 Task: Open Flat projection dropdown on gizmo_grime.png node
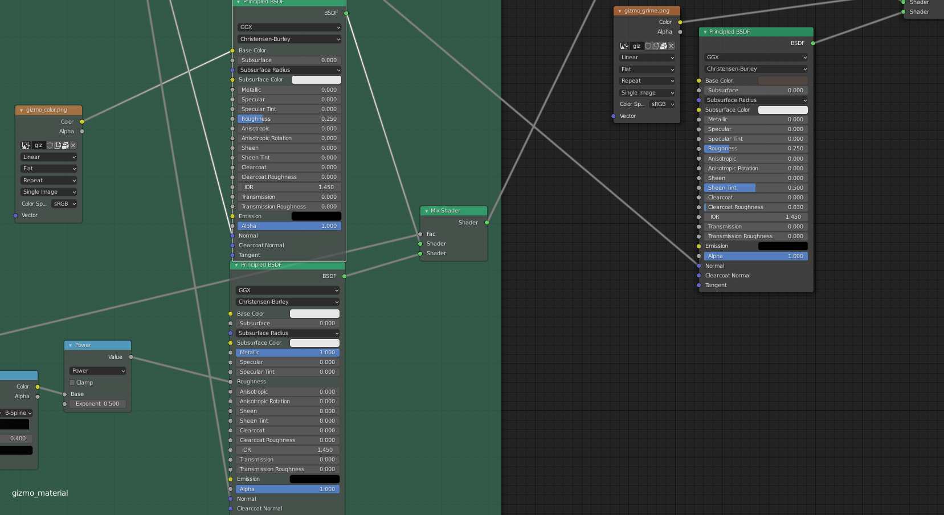pyautogui.click(x=647, y=70)
